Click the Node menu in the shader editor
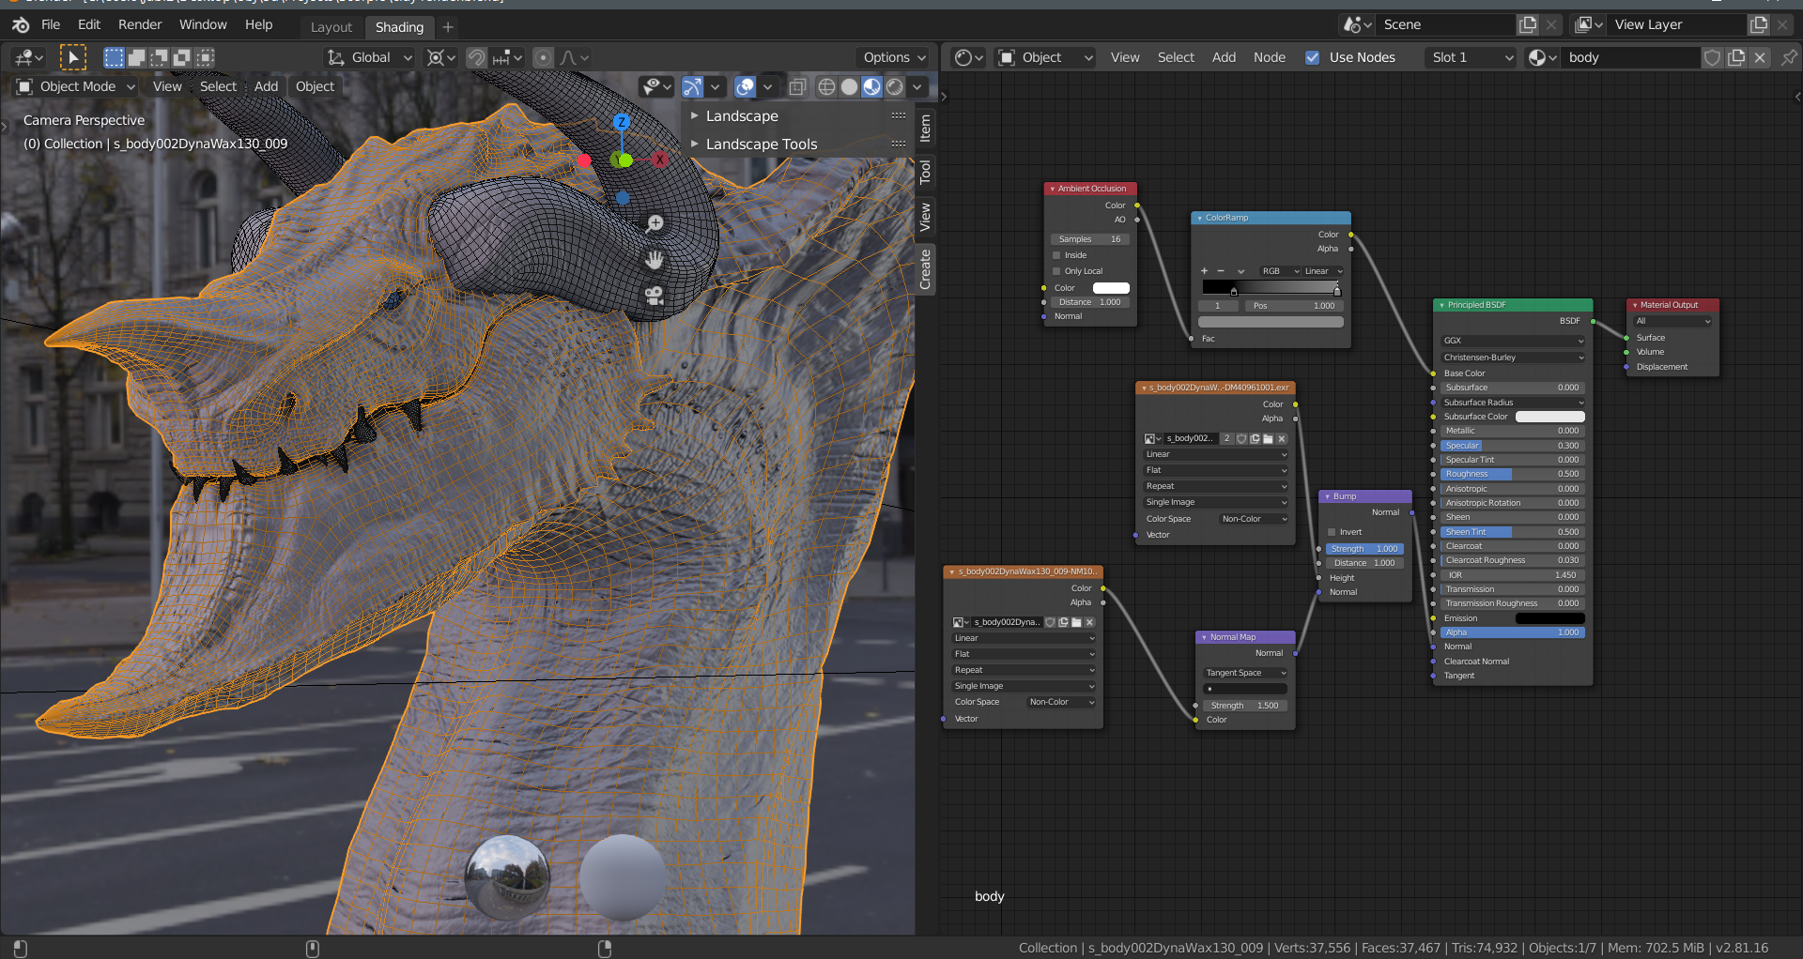Viewport: 1803px width, 959px height. 1270,57
